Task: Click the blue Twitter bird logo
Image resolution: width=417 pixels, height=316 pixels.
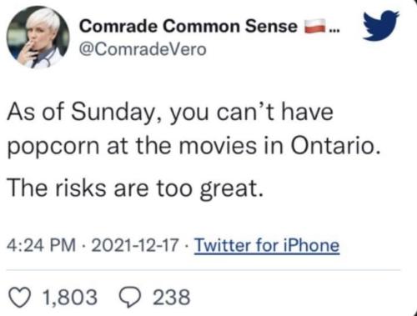Action: (381, 25)
